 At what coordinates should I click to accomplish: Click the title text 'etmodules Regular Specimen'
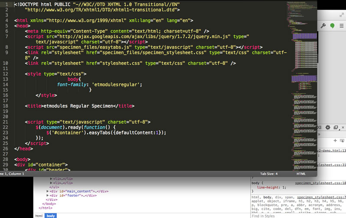coord(78,106)
